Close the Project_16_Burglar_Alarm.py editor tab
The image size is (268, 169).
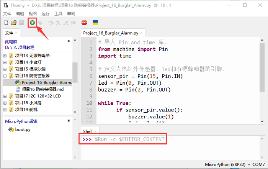141,33
